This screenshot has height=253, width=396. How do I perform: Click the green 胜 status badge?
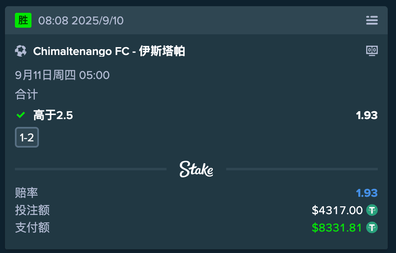pos(23,20)
